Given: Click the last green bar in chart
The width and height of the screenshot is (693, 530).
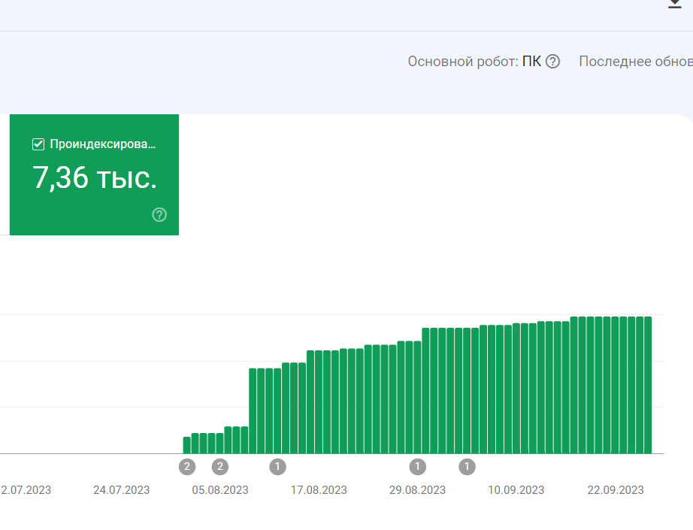Looking at the screenshot, I should point(648,385).
